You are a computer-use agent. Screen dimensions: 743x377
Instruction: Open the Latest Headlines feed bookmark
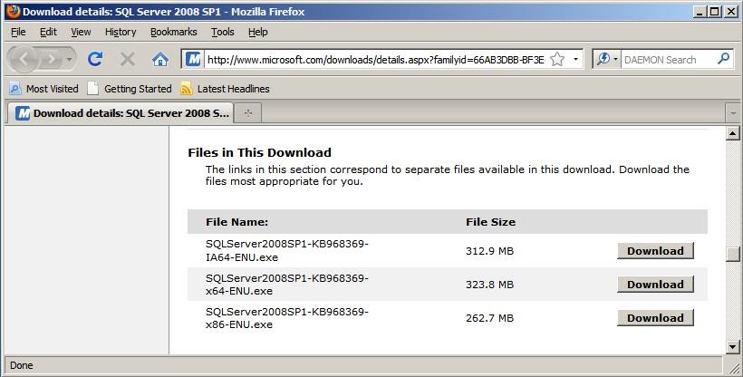click(225, 89)
